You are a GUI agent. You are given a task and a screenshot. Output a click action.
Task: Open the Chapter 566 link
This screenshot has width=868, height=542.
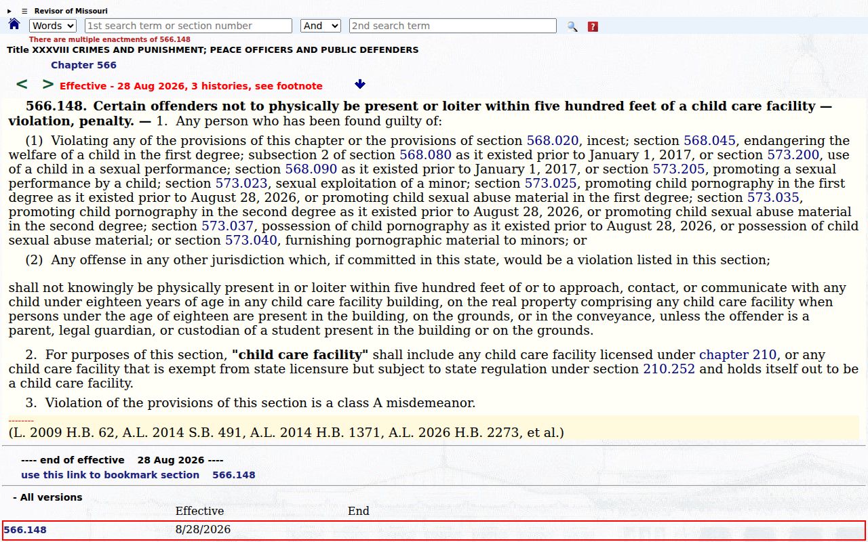(83, 65)
